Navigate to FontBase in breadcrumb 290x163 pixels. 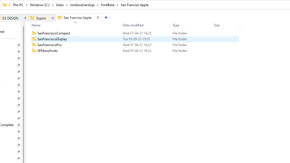tap(108, 5)
